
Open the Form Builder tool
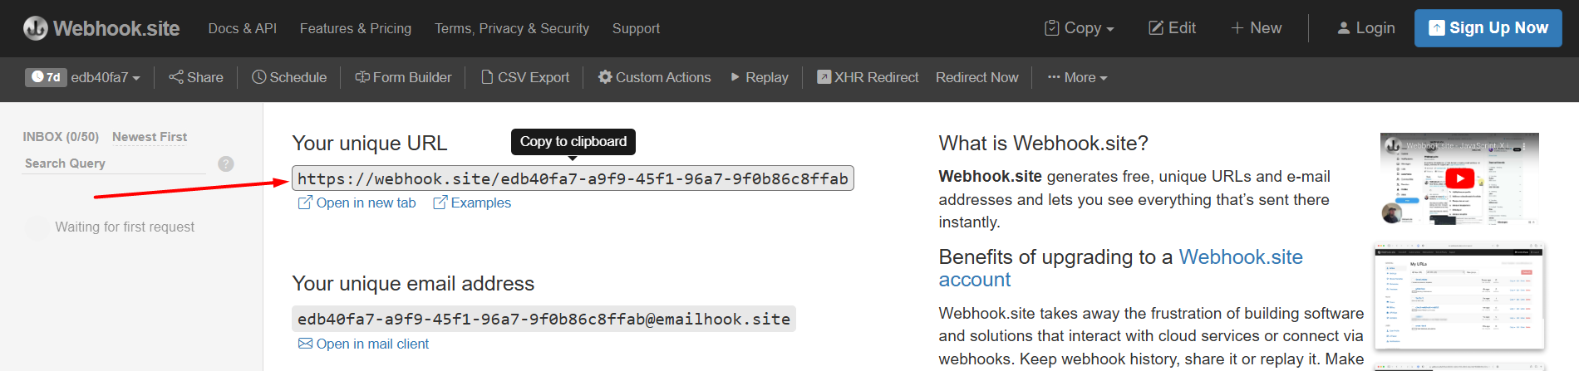pyautogui.click(x=404, y=77)
